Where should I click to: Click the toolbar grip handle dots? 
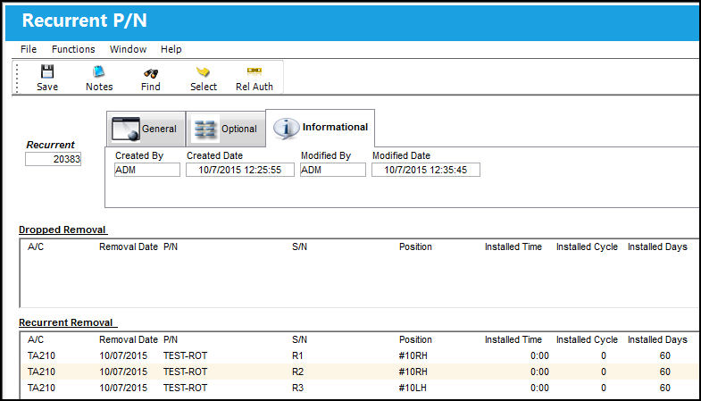point(17,79)
